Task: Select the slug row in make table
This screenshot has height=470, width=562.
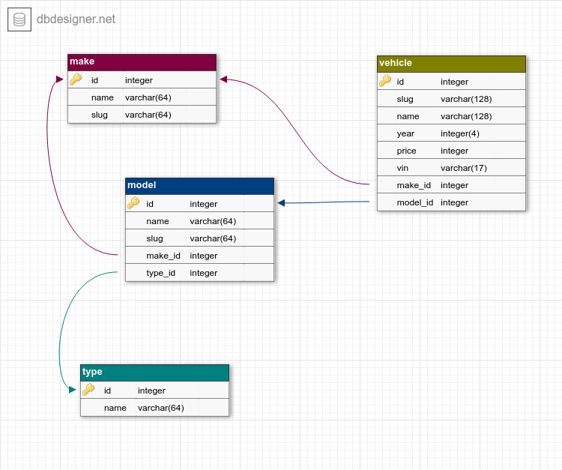Action: click(142, 115)
